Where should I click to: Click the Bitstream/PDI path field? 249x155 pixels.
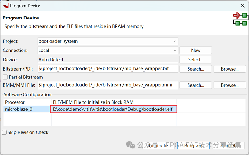tap(107, 69)
